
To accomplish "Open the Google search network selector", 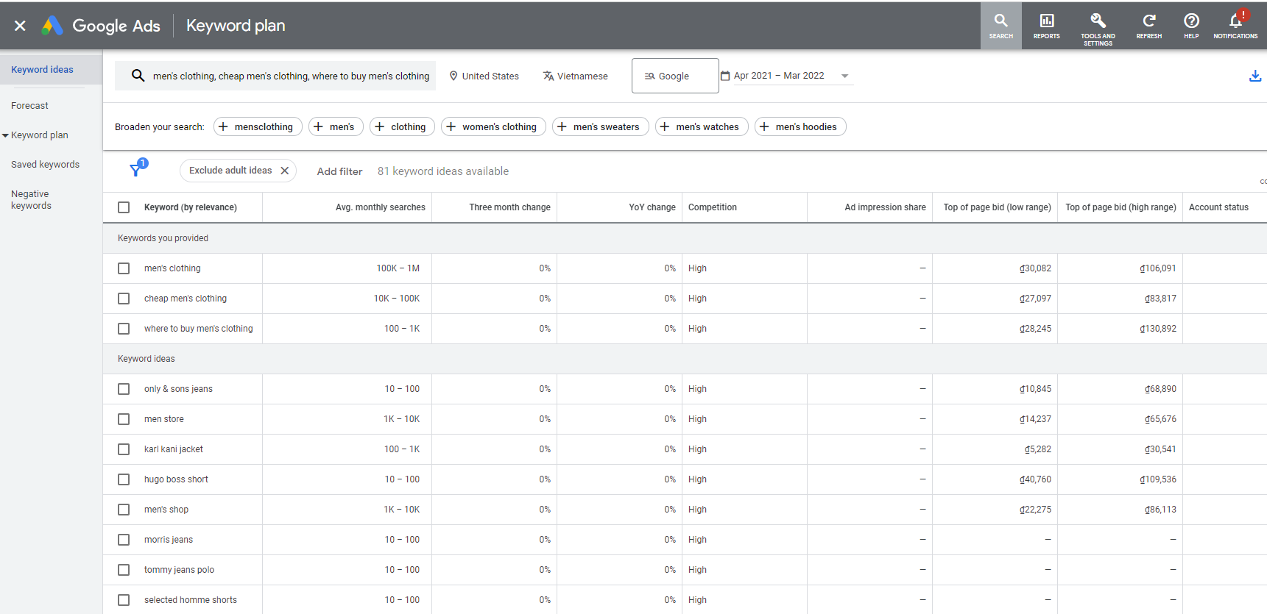I will (675, 76).
